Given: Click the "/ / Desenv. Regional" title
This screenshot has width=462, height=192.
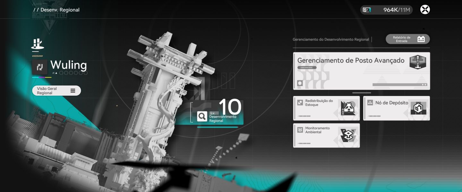Looking at the screenshot, I should point(56,10).
